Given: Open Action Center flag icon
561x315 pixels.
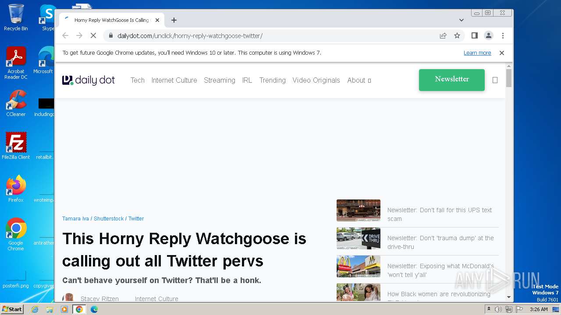Looking at the screenshot, I should (x=518, y=309).
